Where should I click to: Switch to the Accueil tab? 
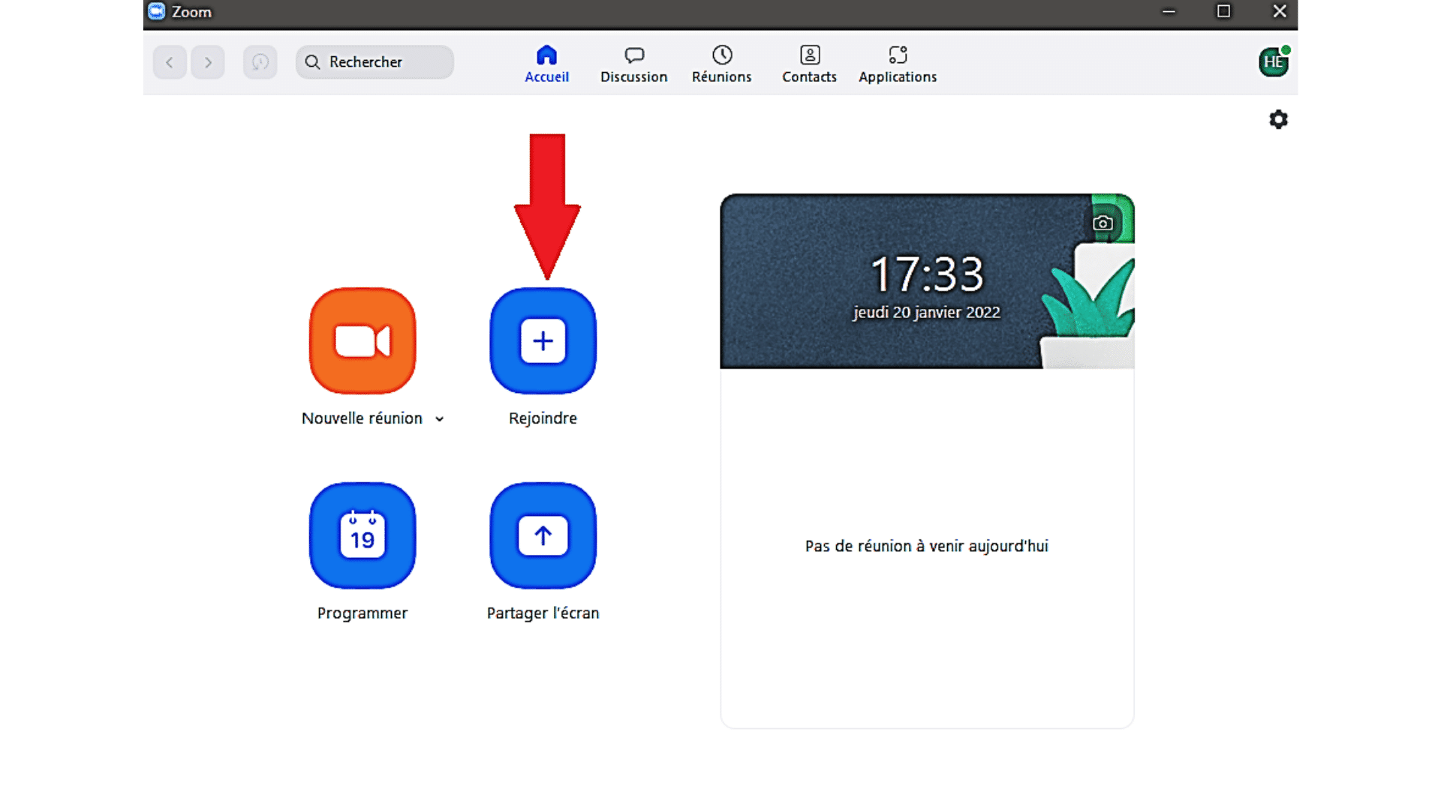click(x=546, y=64)
